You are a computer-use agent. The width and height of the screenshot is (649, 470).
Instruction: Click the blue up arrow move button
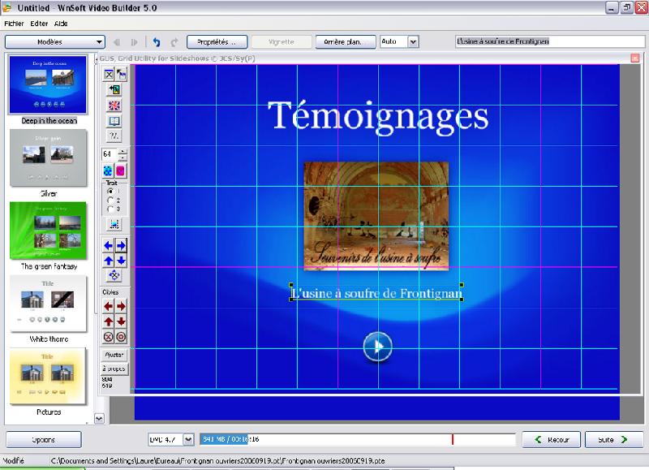(x=108, y=261)
